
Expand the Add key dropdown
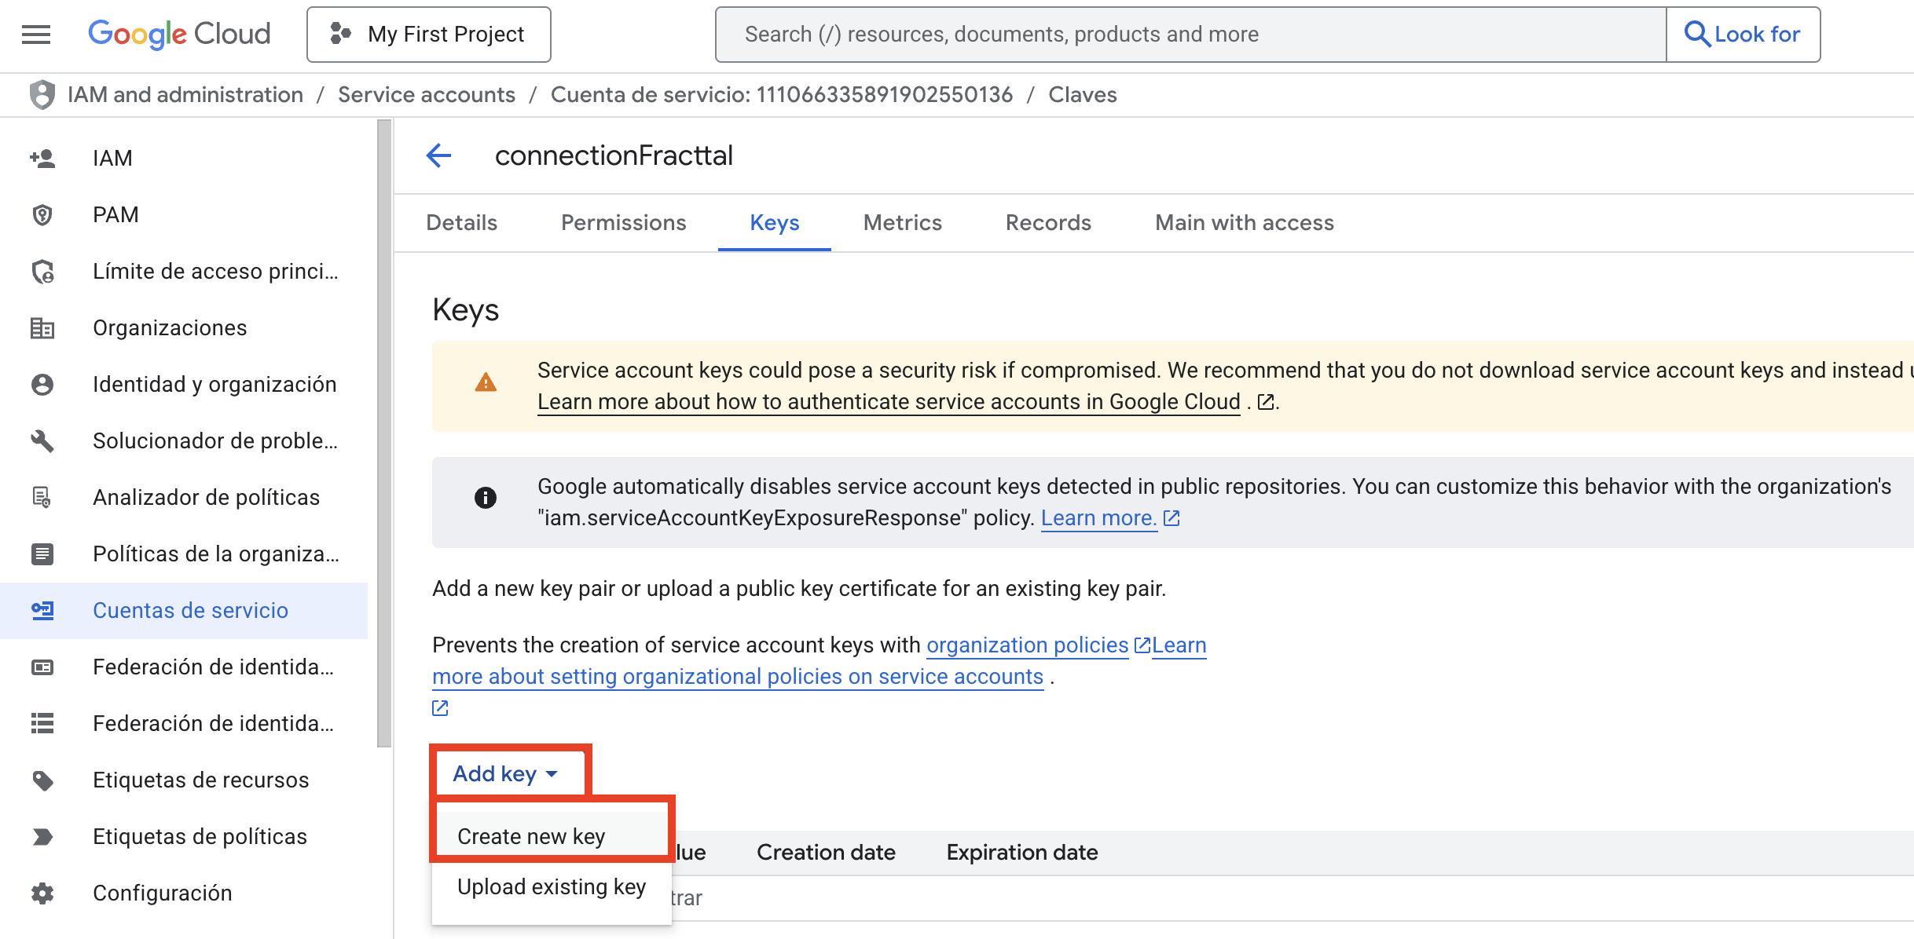pyautogui.click(x=506, y=773)
